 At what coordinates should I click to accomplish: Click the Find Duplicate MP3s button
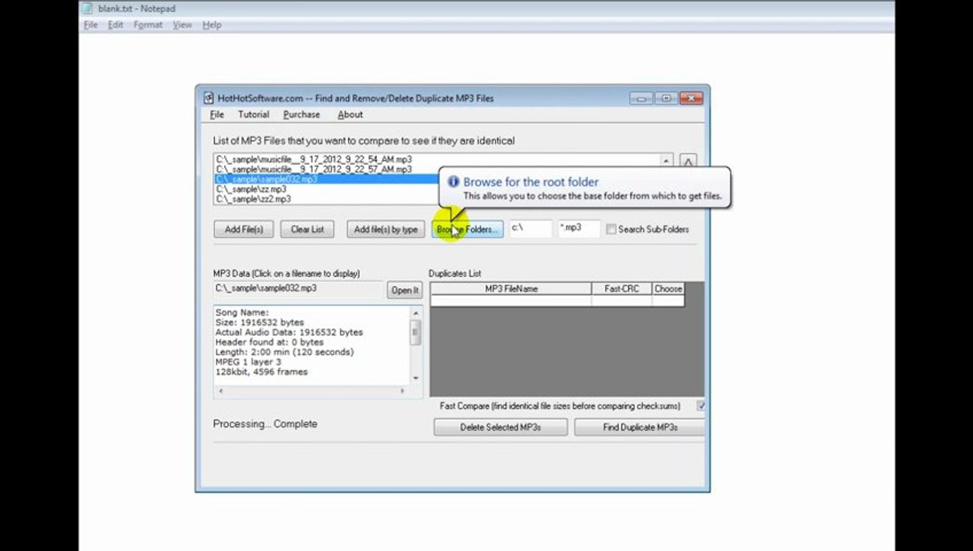(639, 427)
